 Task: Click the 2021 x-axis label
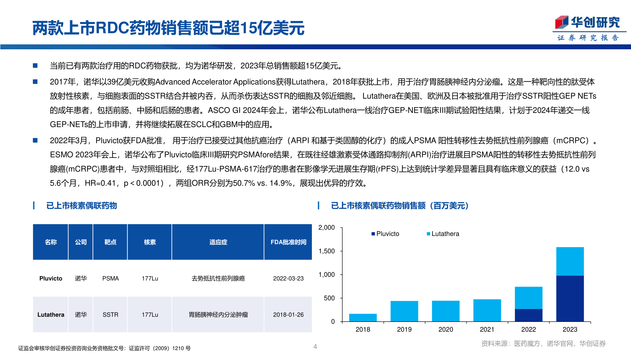[x=487, y=329]
